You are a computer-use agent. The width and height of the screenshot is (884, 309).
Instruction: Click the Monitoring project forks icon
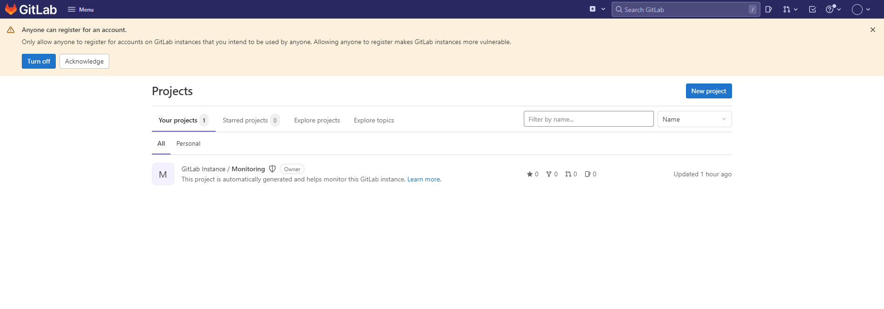click(x=549, y=174)
